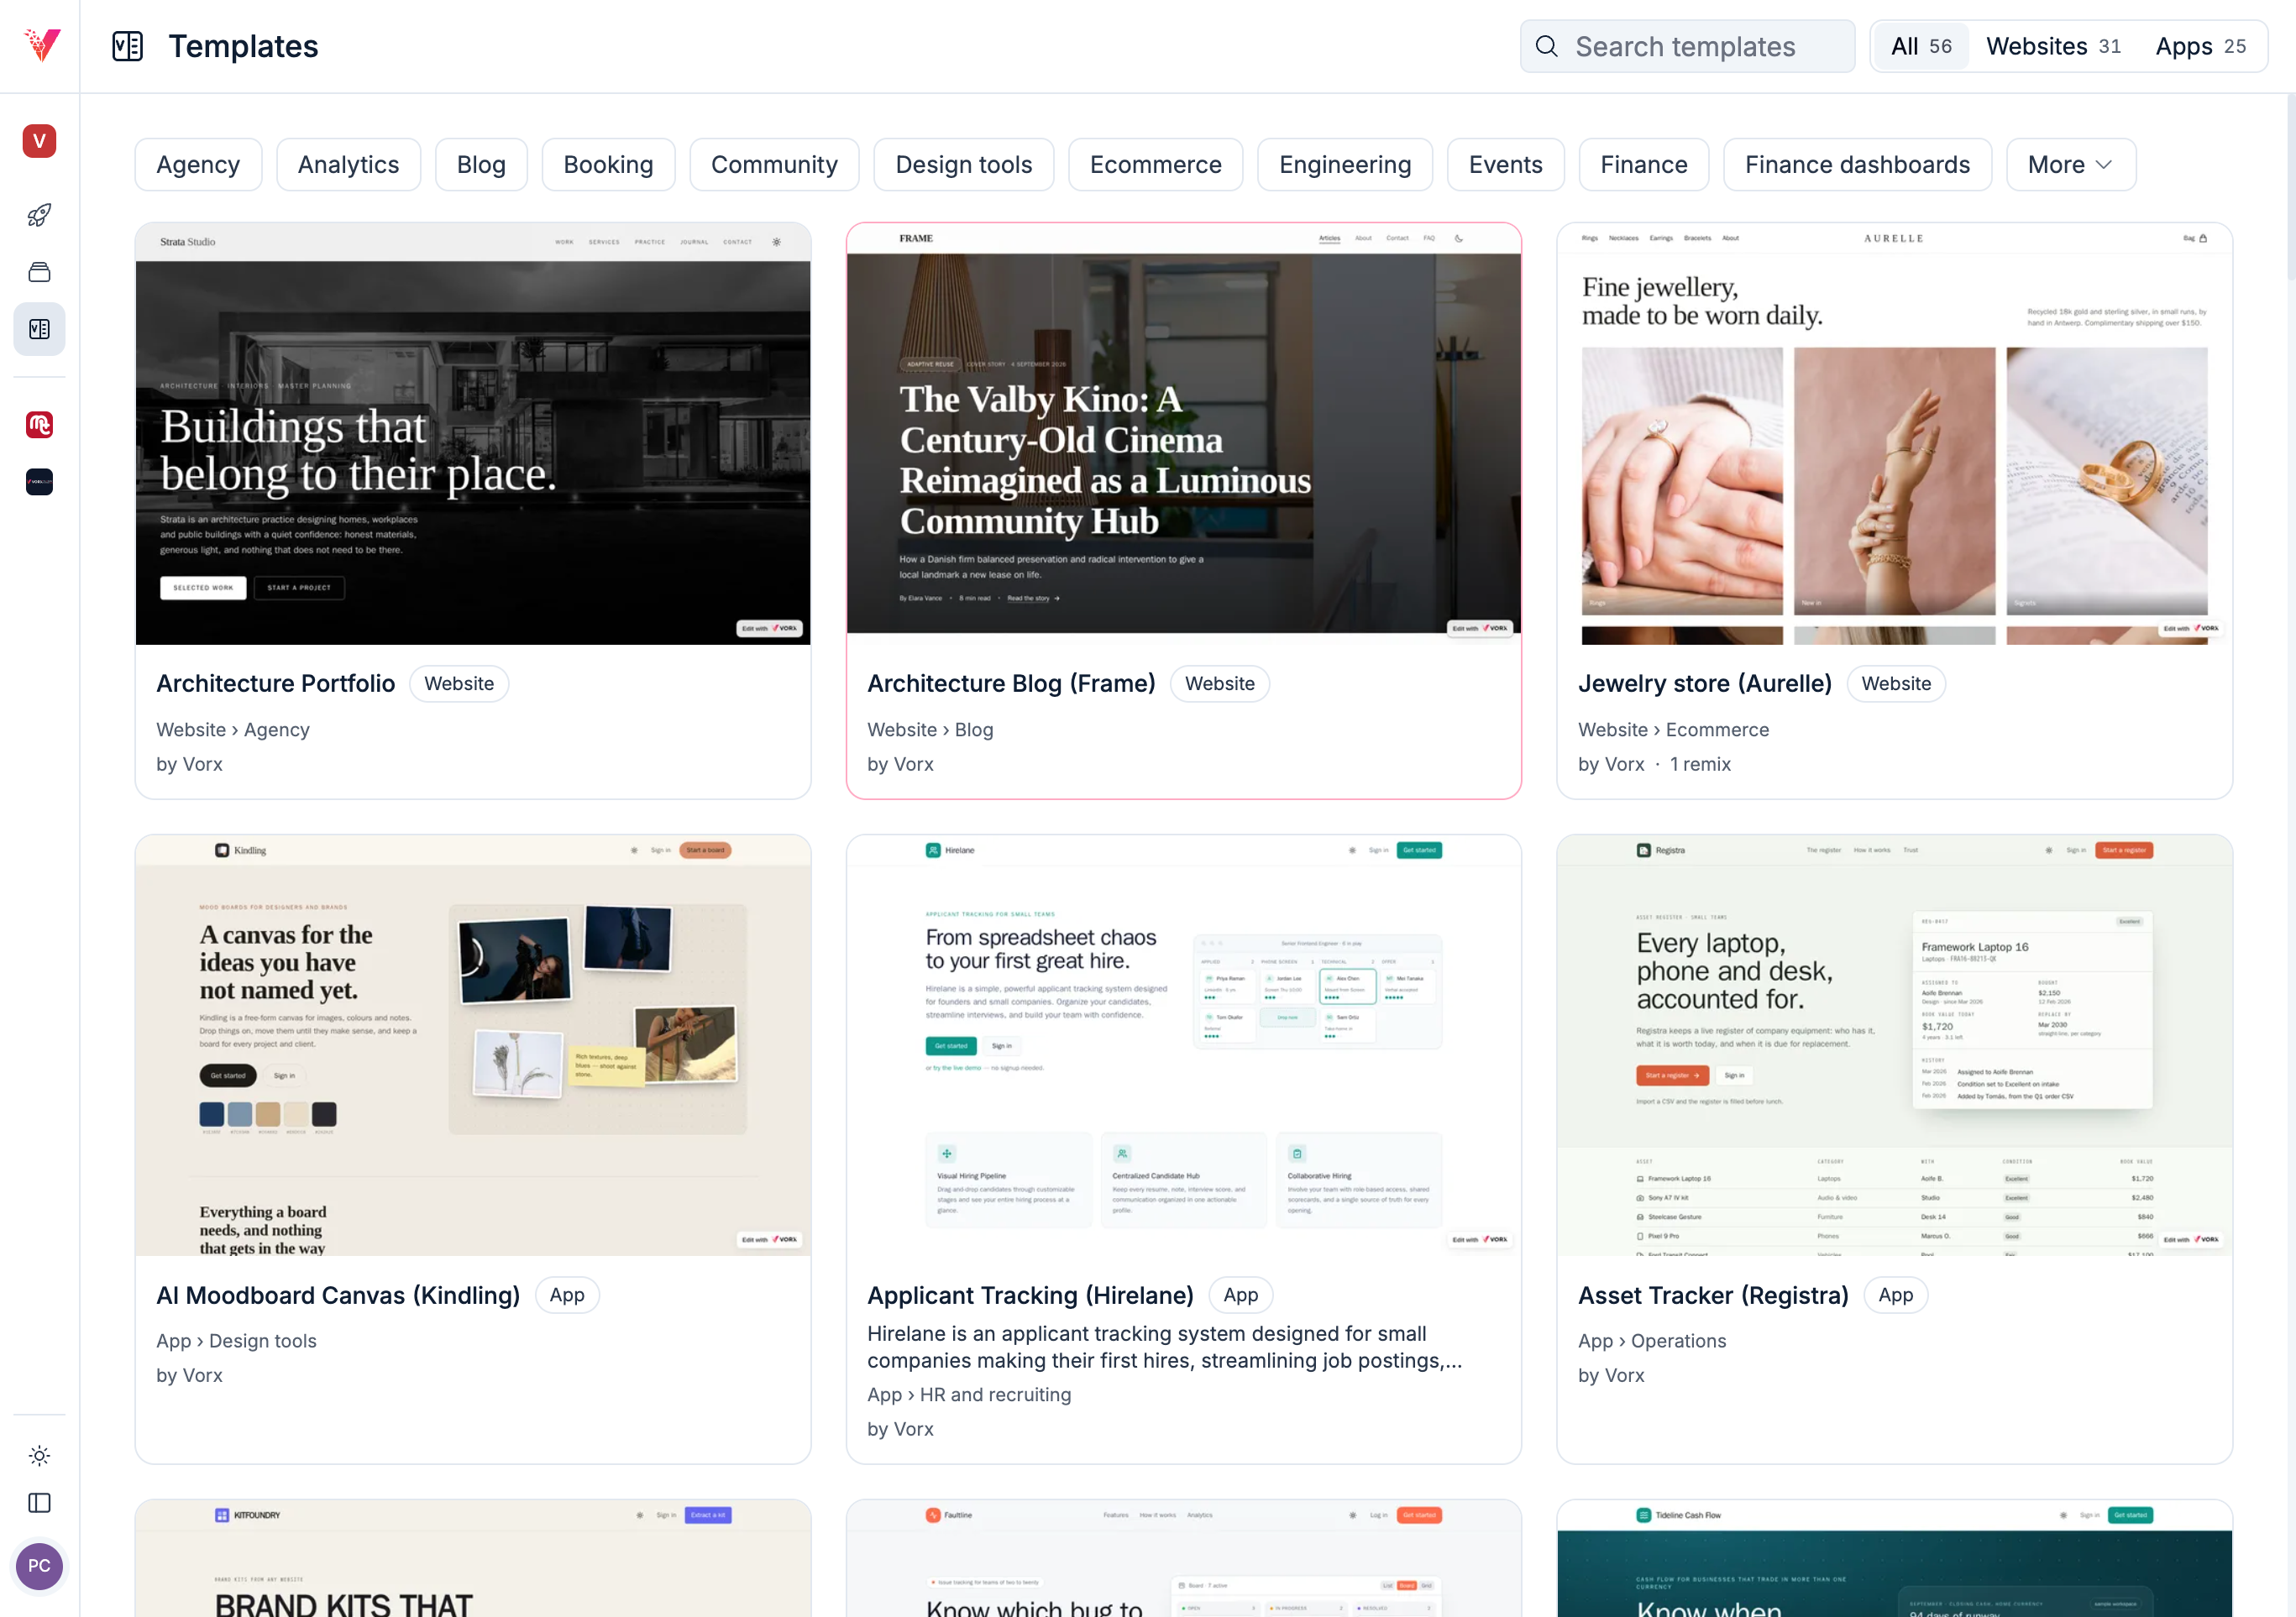Viewport: 2296px width, 1617px height.
Task: Click the Architecture Blog (Frame) title
Action: (1011, 683)
